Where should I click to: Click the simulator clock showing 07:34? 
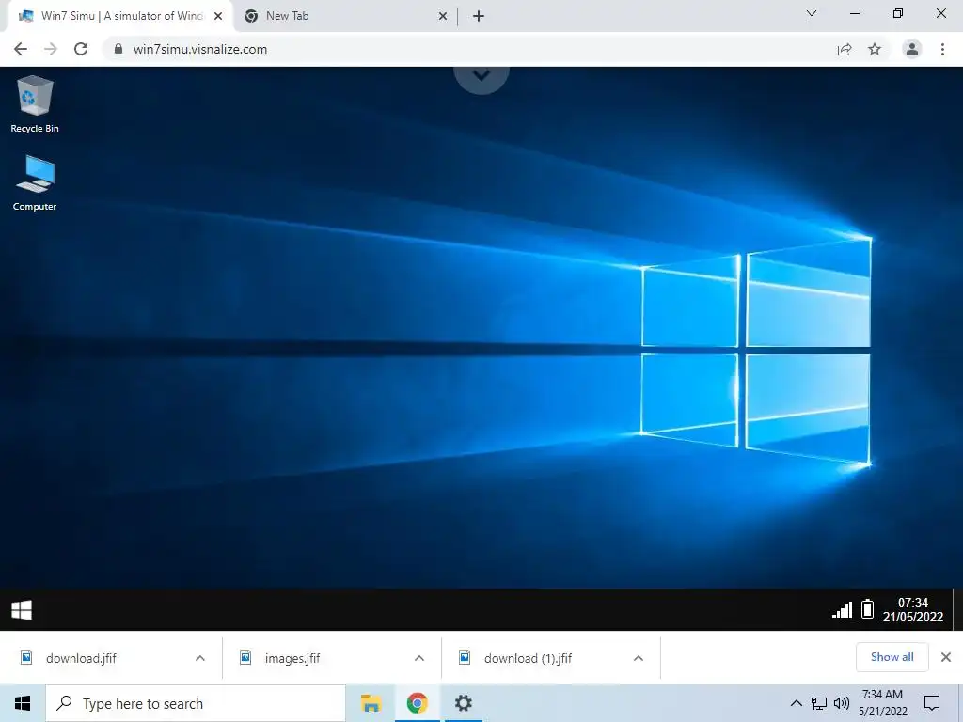912,609
